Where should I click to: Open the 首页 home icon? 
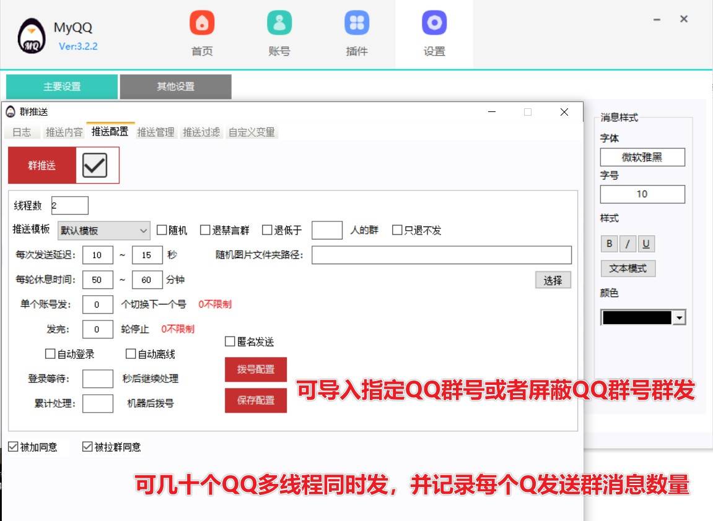[202, 24]
